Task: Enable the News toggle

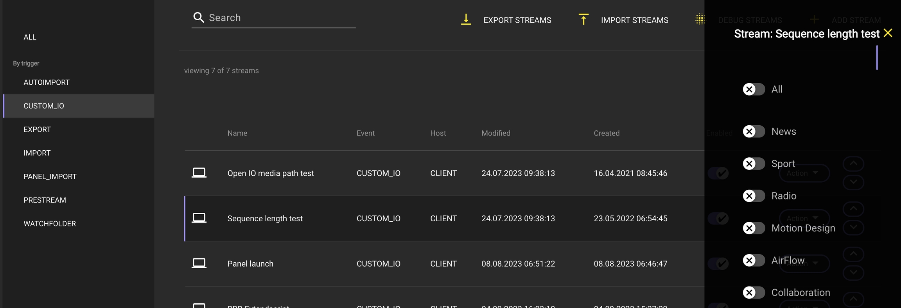Action: pyautogui.click(x=754, y=132)
